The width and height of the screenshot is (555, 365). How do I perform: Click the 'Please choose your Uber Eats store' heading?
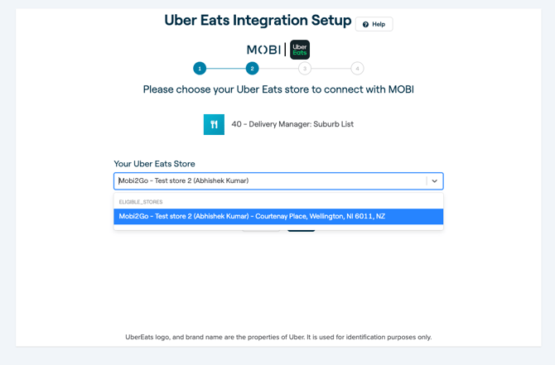coord(278,89)
